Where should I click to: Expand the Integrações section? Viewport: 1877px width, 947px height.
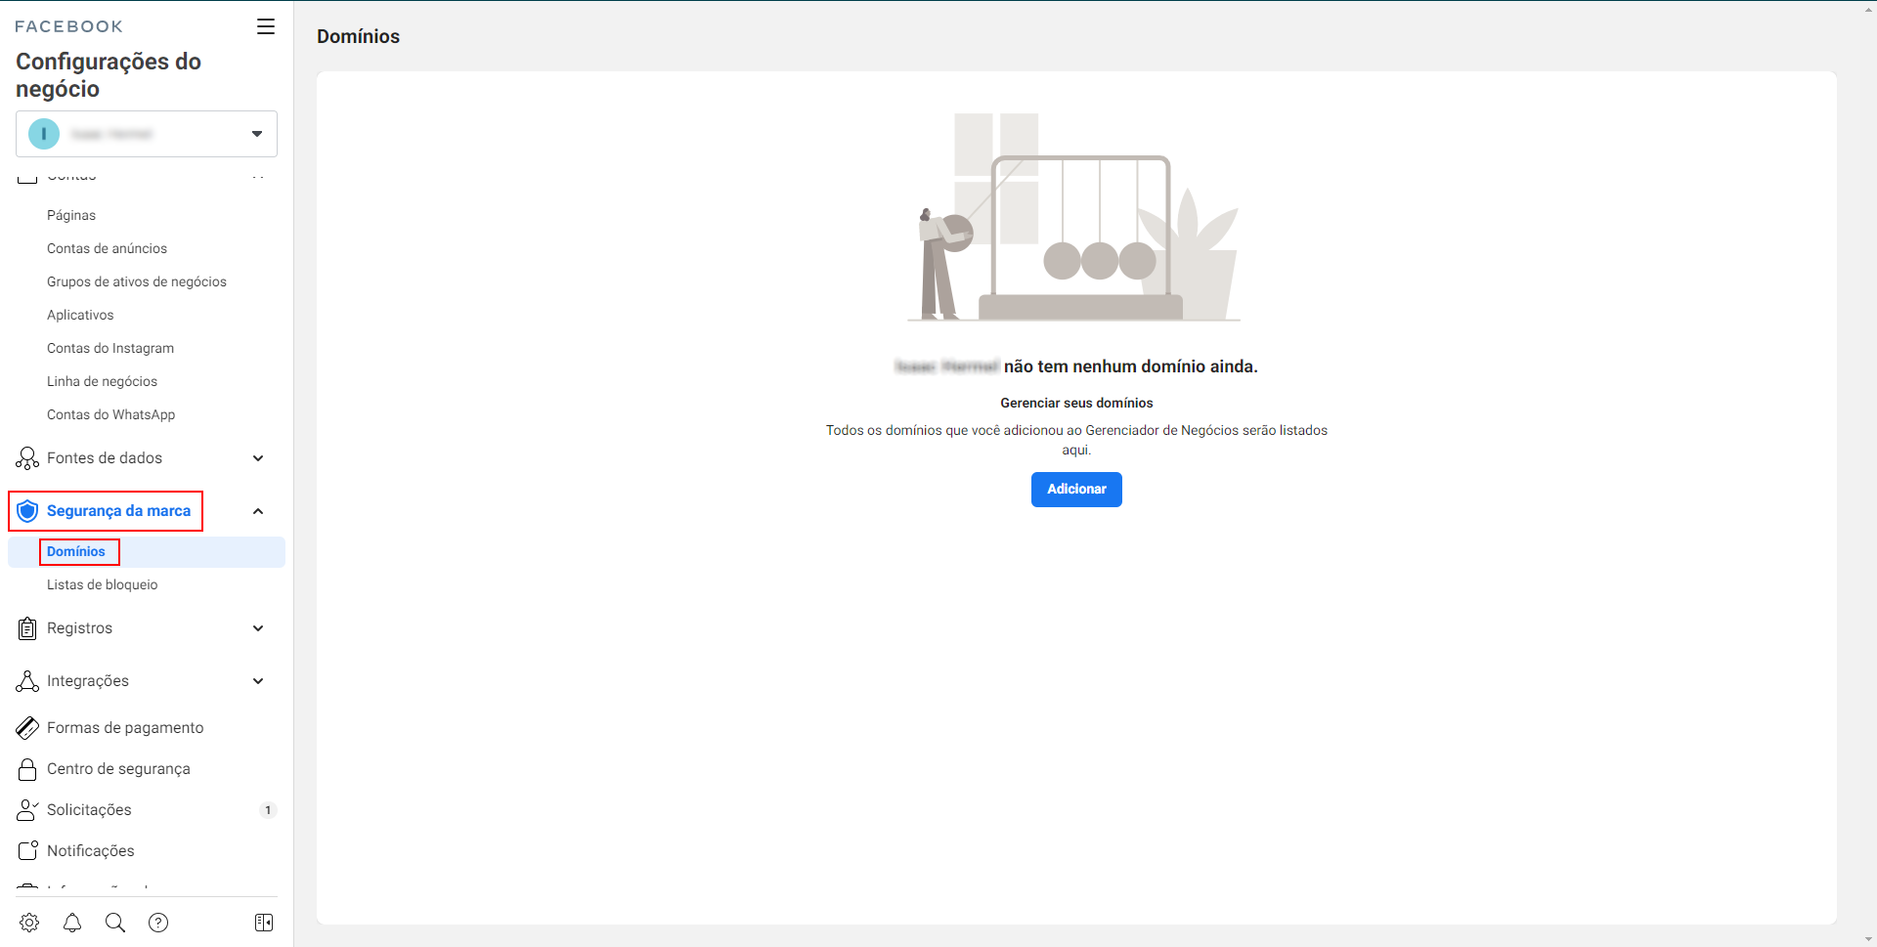258,681
